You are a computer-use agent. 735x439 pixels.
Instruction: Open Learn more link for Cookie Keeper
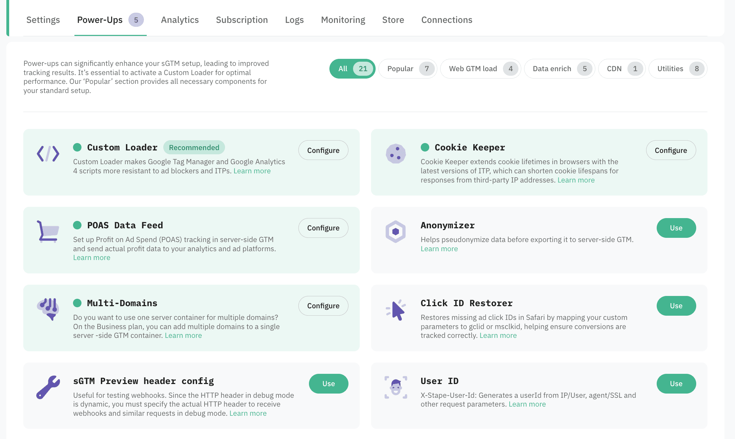(576, 180)
